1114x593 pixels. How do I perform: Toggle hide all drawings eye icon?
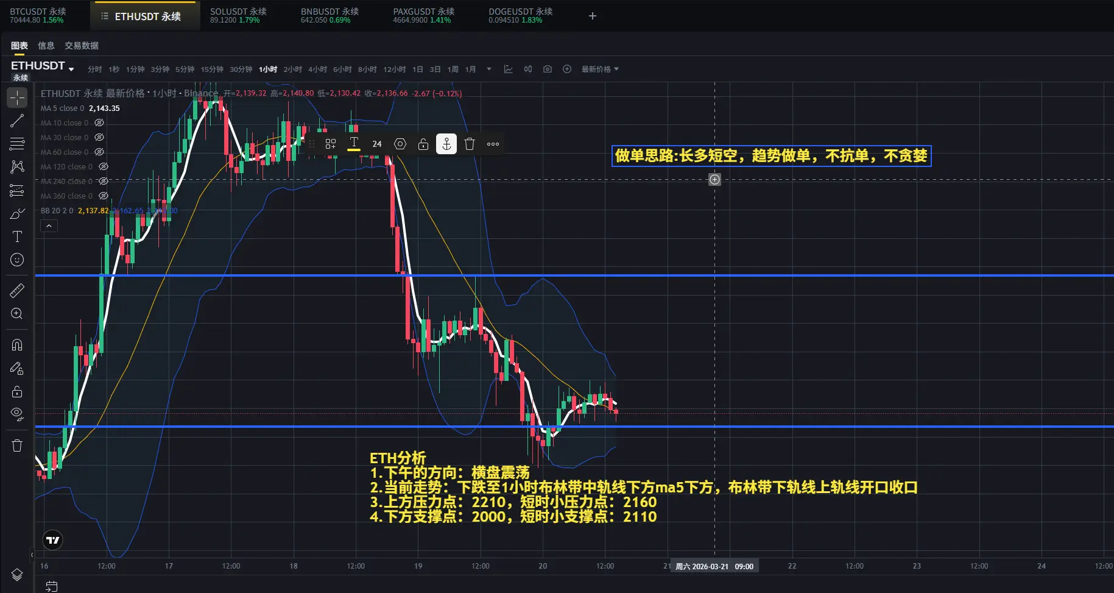(17, 414)
